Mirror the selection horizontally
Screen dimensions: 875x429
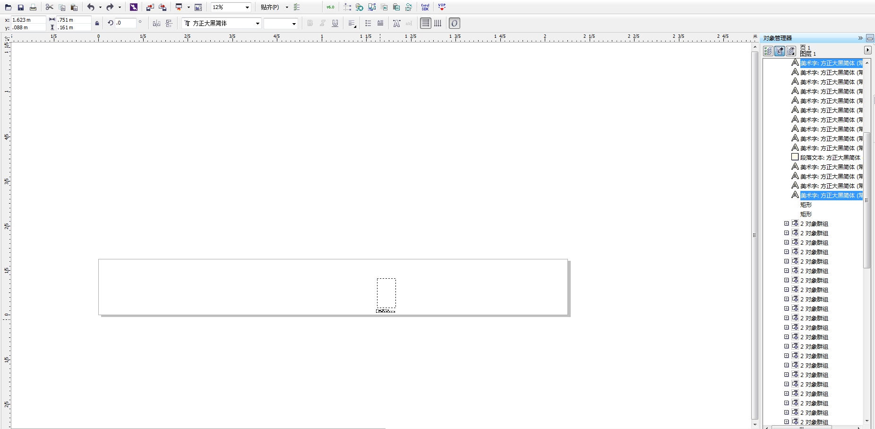point(156,23)
